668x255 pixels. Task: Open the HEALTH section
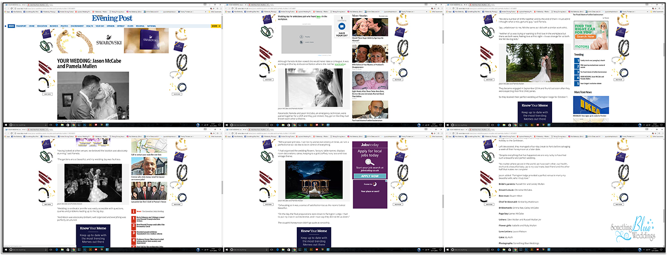tap(89, 26)
